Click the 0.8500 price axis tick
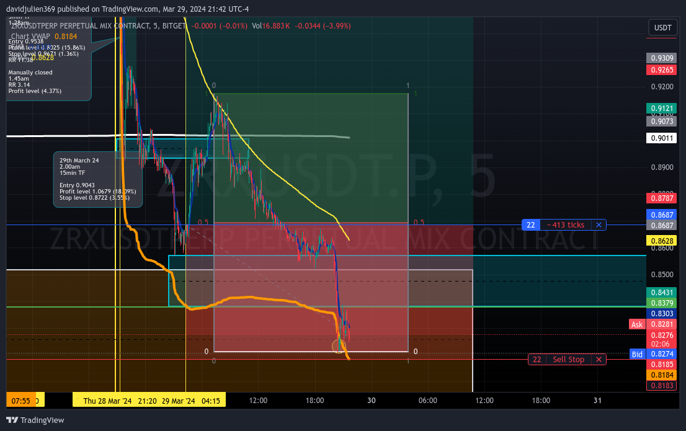 click(x=662, y=274)
